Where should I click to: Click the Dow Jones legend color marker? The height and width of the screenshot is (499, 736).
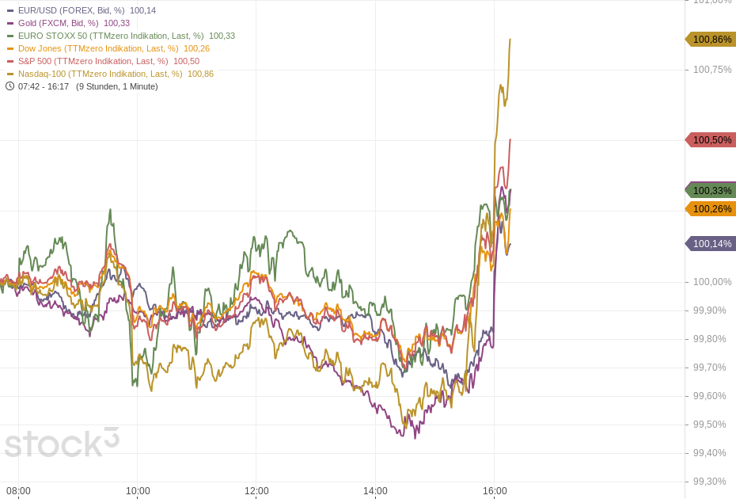10,48
